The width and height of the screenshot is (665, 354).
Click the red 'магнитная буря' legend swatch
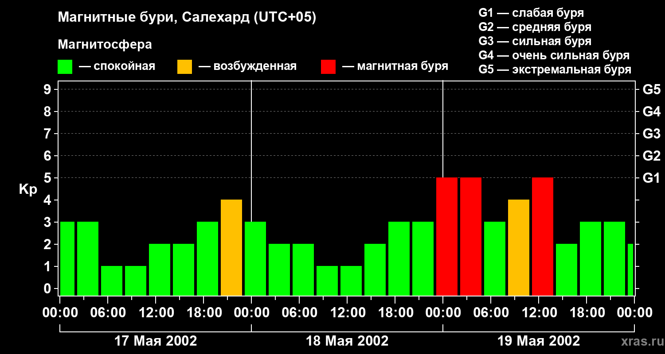coord(329,67)
